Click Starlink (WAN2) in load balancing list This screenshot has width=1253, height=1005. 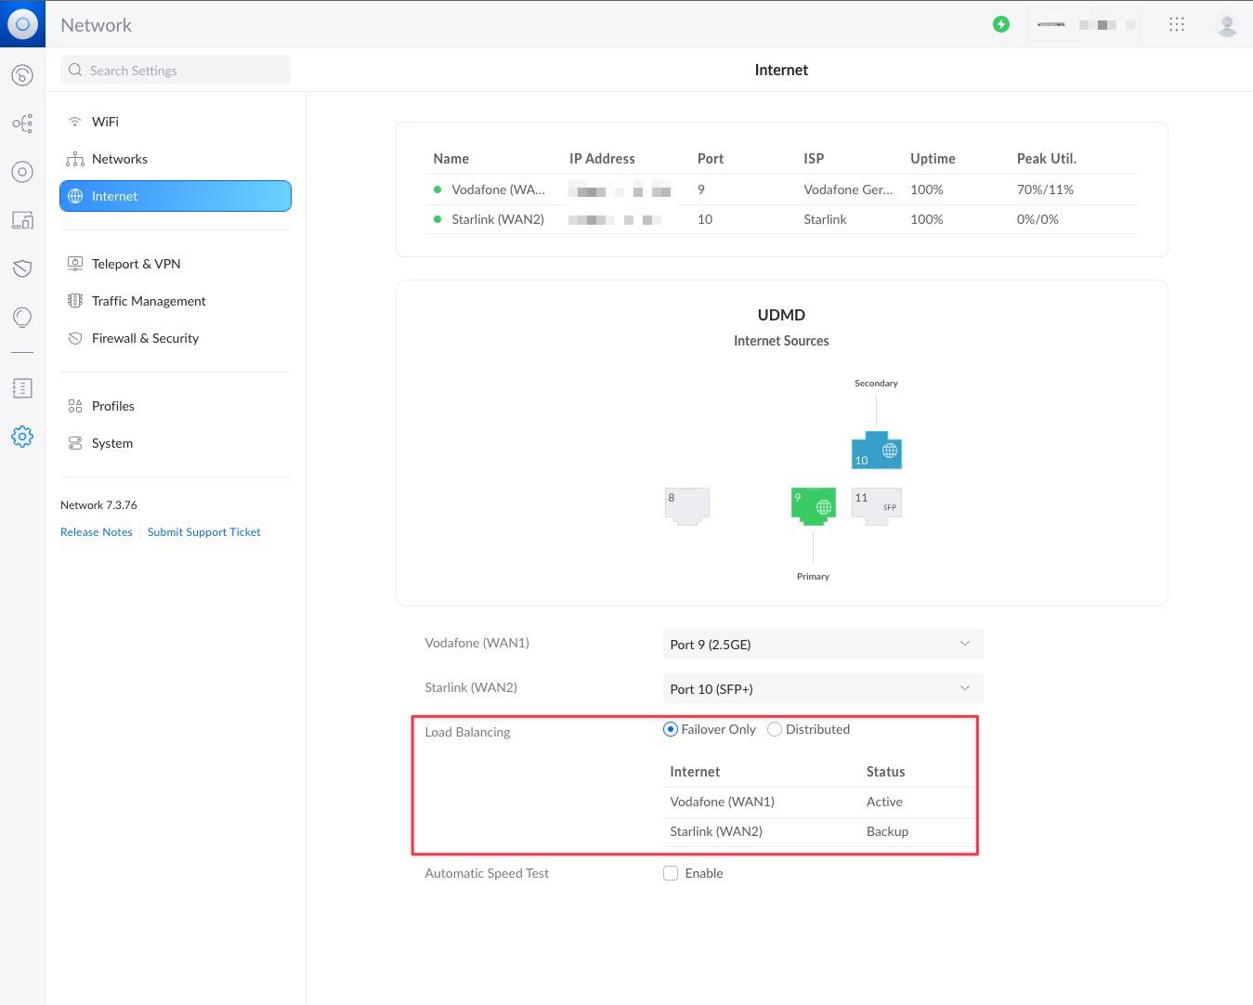click(716, 831)
